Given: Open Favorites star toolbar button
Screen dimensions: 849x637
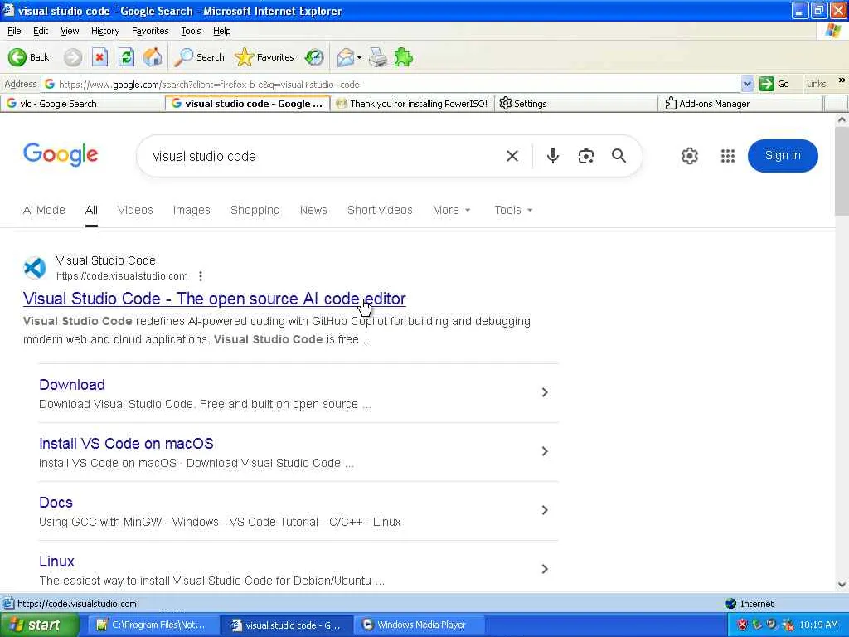Looking at the screenshot, I should (264, 57).
